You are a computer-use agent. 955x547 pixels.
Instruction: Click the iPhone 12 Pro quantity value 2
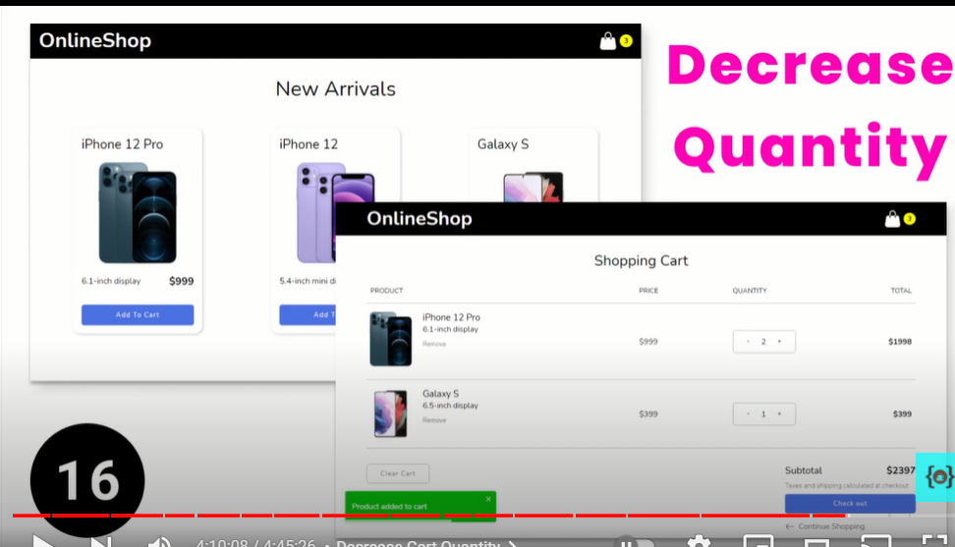click(763, 342)
